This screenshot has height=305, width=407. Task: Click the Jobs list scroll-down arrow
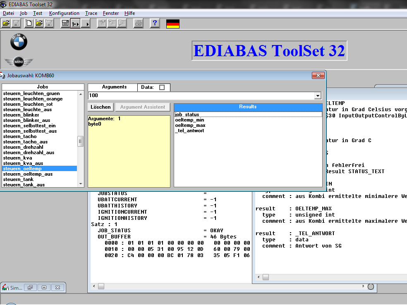(81, 184)
